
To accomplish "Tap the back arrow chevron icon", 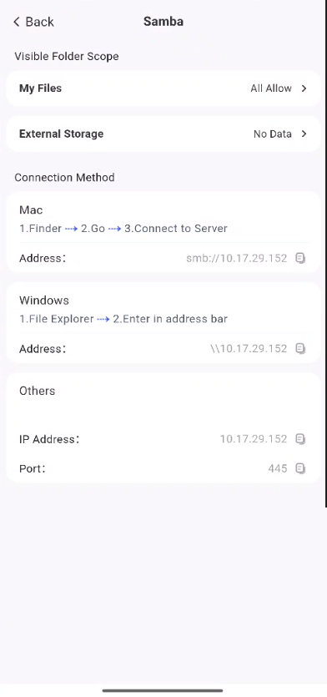I will 17,22.
